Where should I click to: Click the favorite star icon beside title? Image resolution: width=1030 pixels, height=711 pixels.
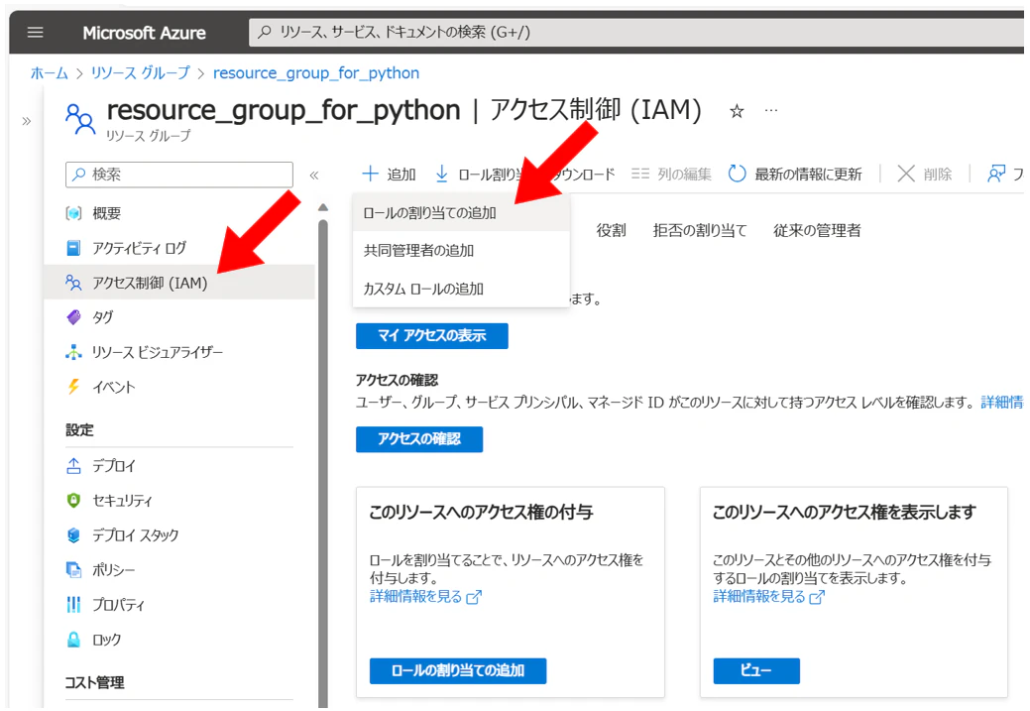point(737,111)
